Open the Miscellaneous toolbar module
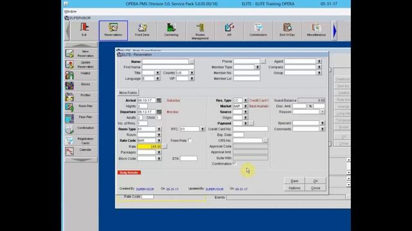412x231 pixels. click(316, 31)
